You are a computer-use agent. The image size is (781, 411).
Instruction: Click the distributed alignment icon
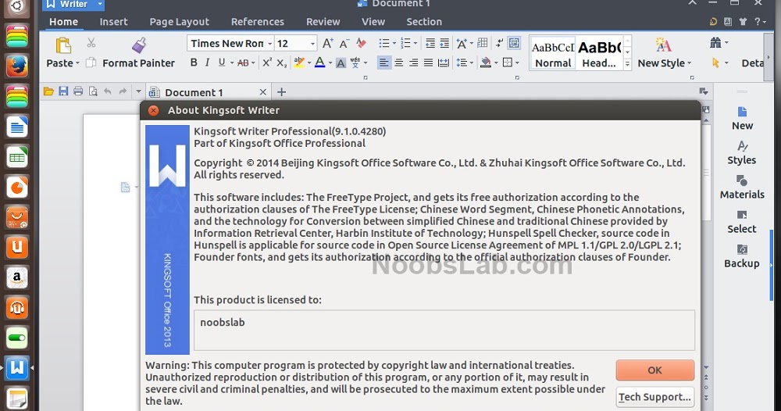coord(443,63)
